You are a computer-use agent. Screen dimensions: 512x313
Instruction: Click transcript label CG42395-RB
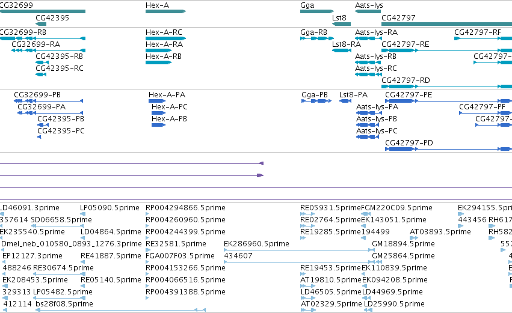[x=59, y=56]
